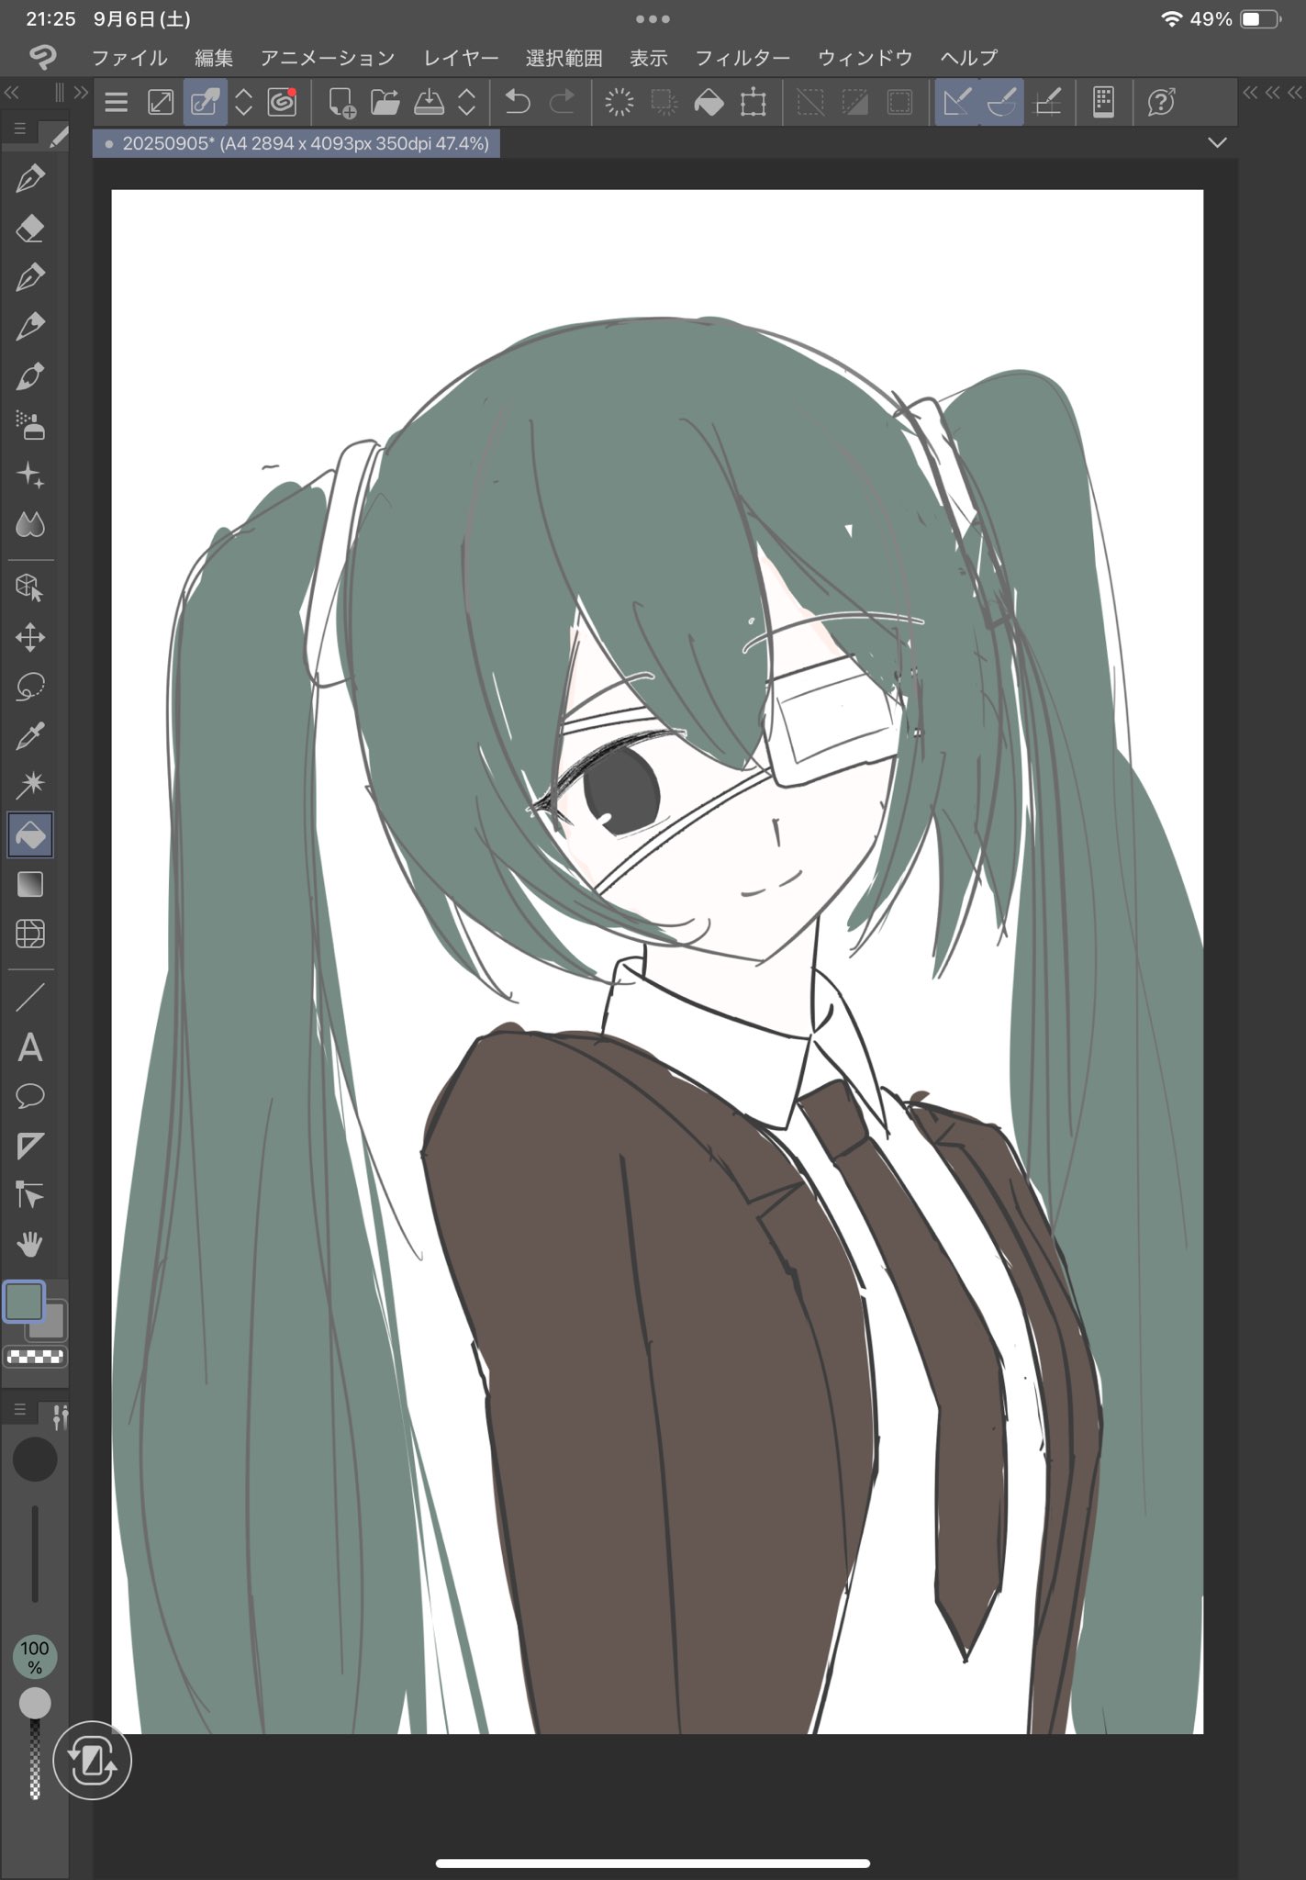Click the Undo arrow
The height and width of the screenshot is (1880, 1306).
[x=518, y=102]
